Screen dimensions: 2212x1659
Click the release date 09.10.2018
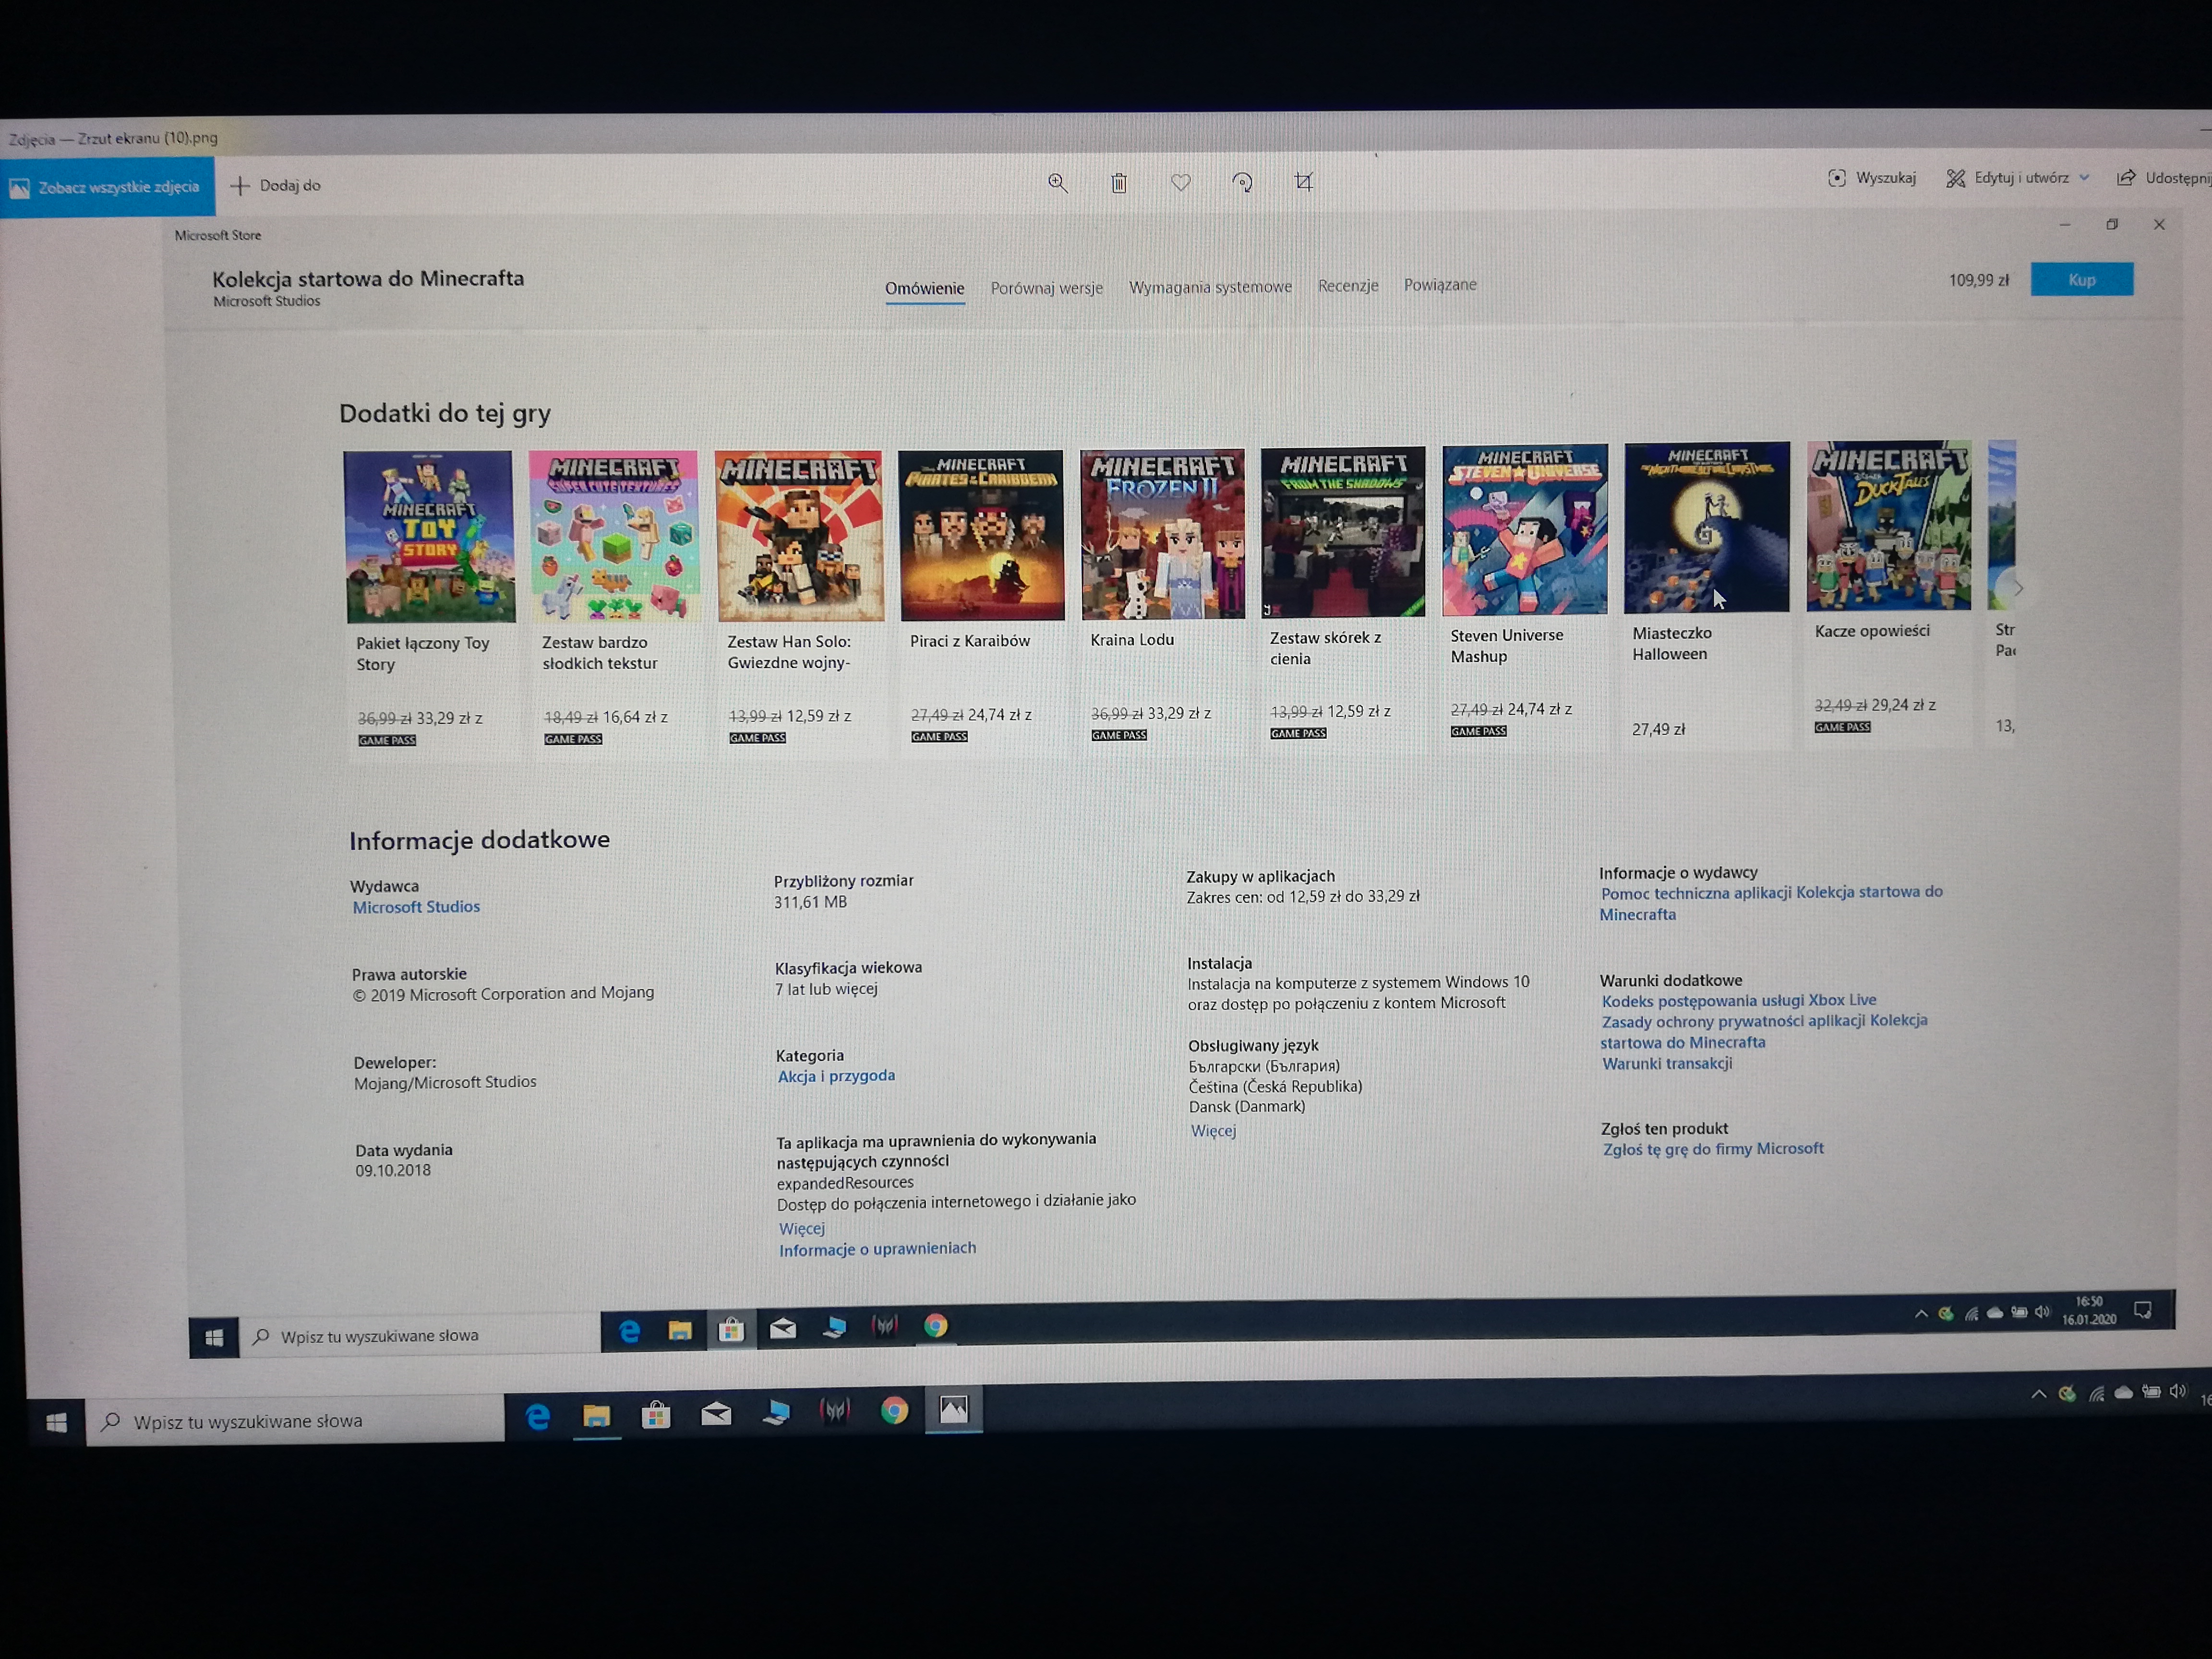[393, 1170]
